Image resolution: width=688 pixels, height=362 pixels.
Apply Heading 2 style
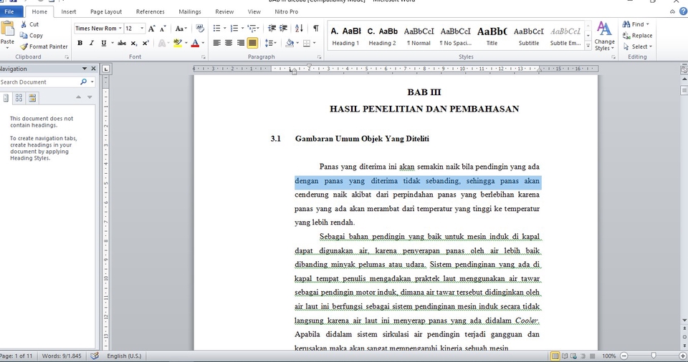click(x=382, y=36)
